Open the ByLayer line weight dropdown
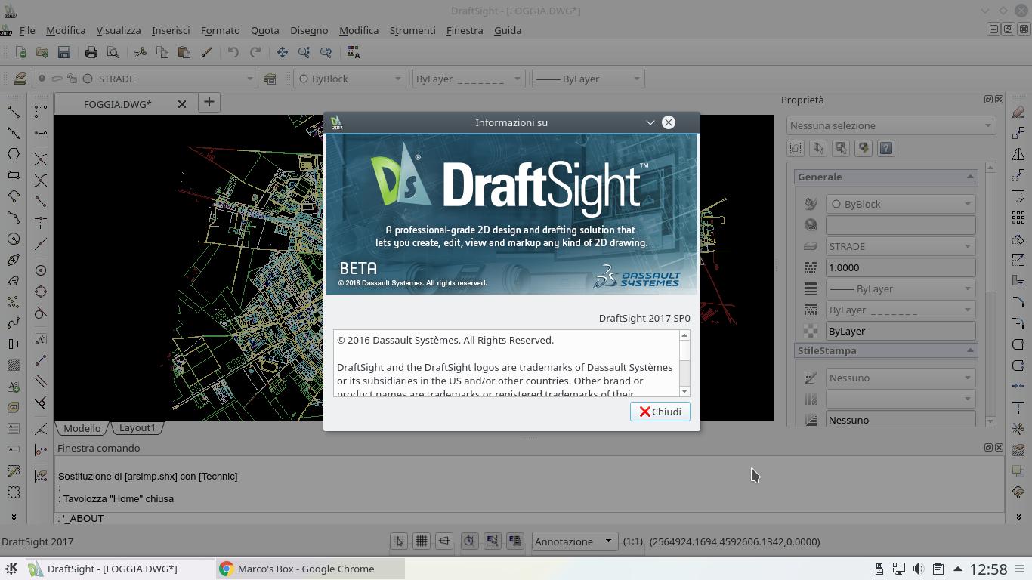This screenshot has height=580, width=1032. [x=588, y=79]
